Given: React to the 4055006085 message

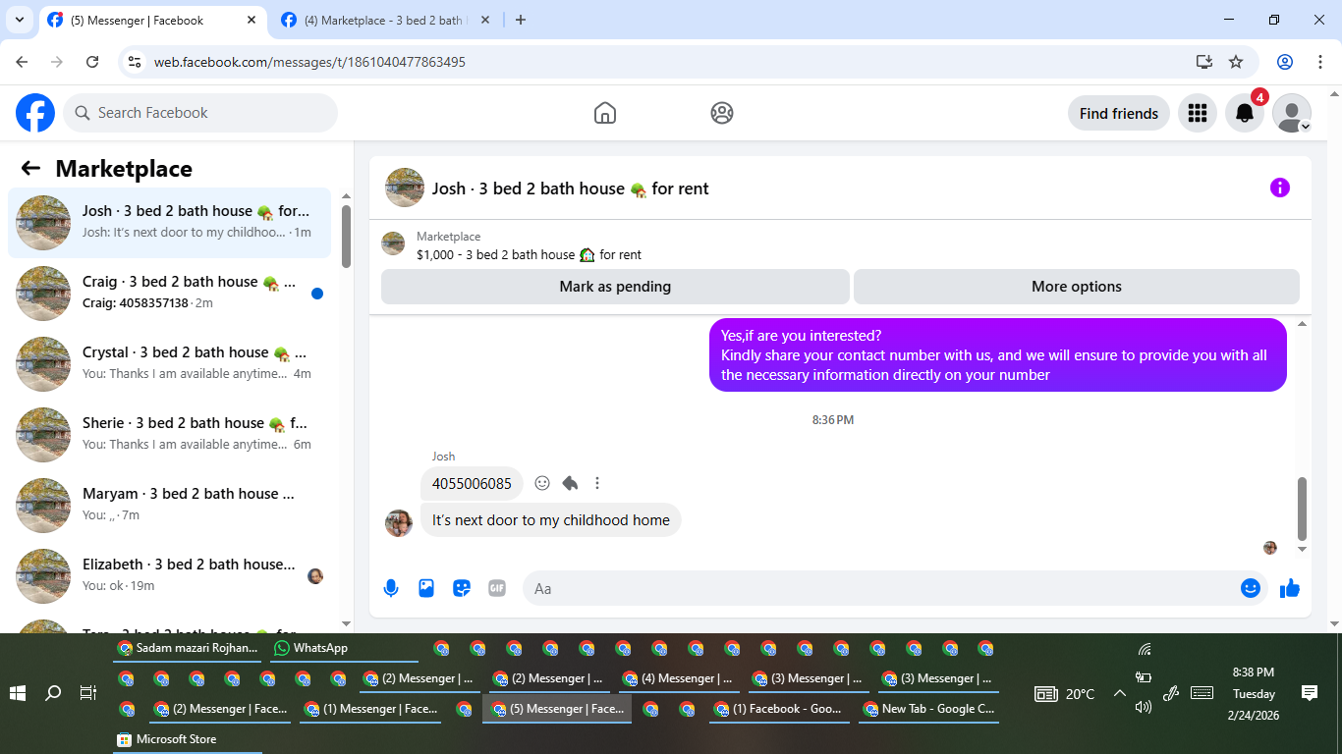Looking at the screenshot, I should pyautogui.click(x=542, y=483).
